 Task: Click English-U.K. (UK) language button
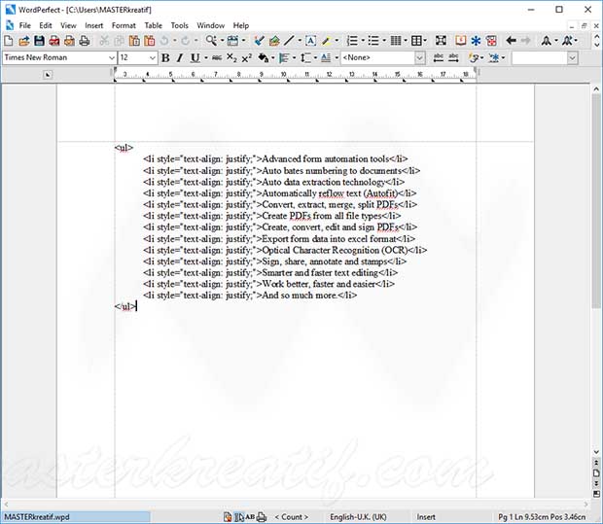[359, 517]
